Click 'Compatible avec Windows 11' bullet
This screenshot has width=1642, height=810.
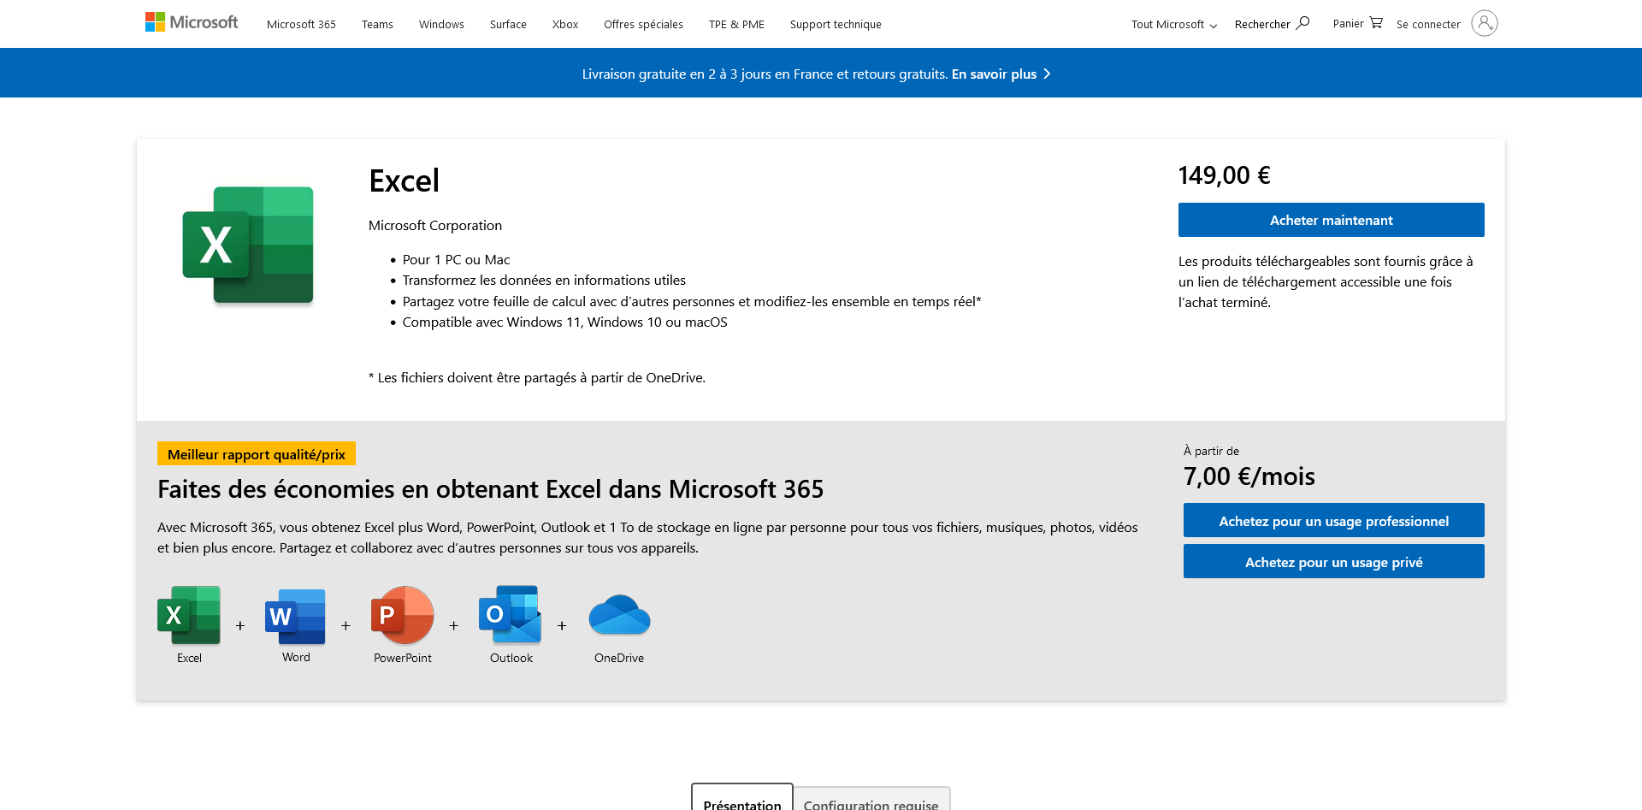tap(564, 322)
